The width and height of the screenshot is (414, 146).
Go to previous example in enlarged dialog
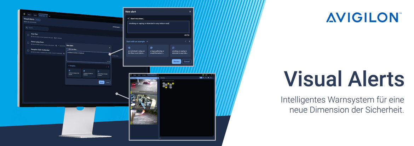pyautogui.click(x=185, y=41)
